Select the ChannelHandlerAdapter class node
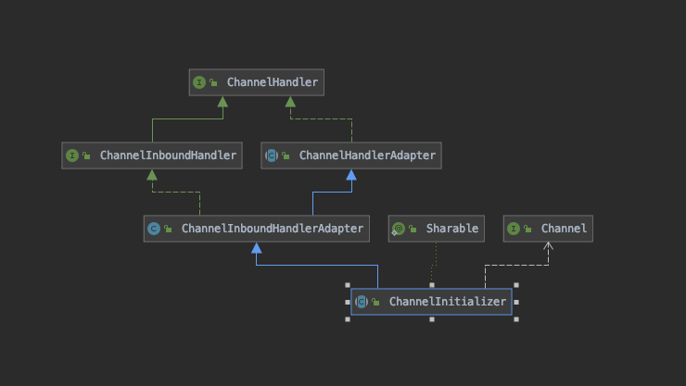Screen dimensions: 686x386 click(x=350, y=156)
